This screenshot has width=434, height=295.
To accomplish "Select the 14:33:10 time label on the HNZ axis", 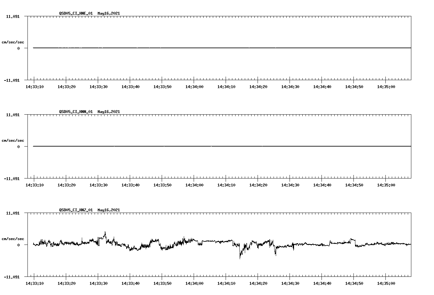I will (x=35, y=283).
